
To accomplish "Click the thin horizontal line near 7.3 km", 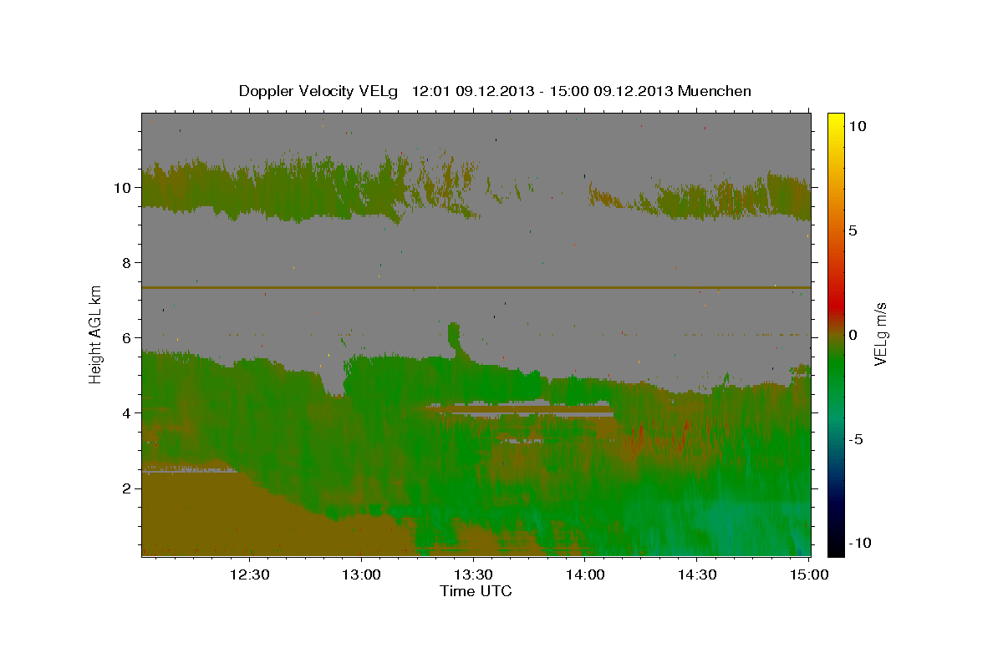I will point(476,287).
